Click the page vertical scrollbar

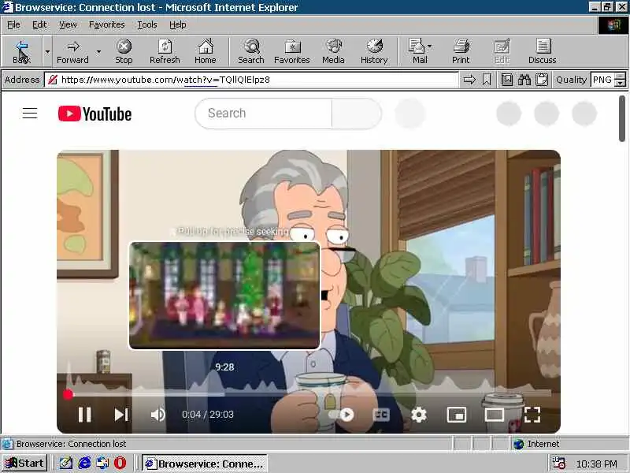[x=622, y=119]
